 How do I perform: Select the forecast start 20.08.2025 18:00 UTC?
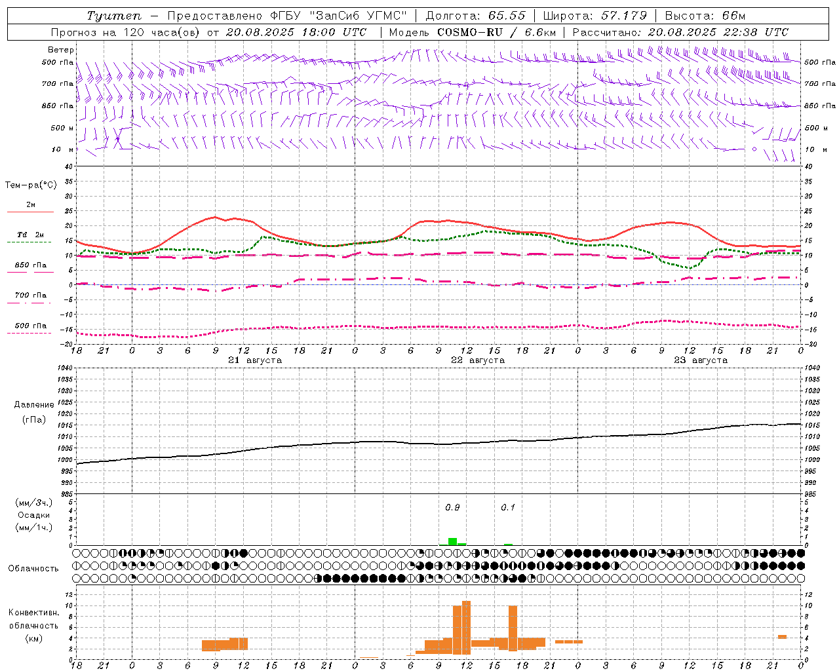click(x=296, y=32)
